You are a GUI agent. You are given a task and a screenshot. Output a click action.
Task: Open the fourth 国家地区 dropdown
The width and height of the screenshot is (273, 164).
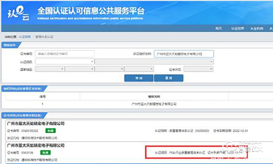click(139, 69)
